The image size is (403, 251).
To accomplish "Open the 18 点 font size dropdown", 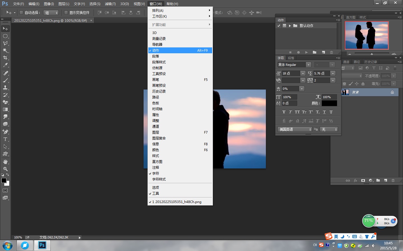I will point(303,73).
